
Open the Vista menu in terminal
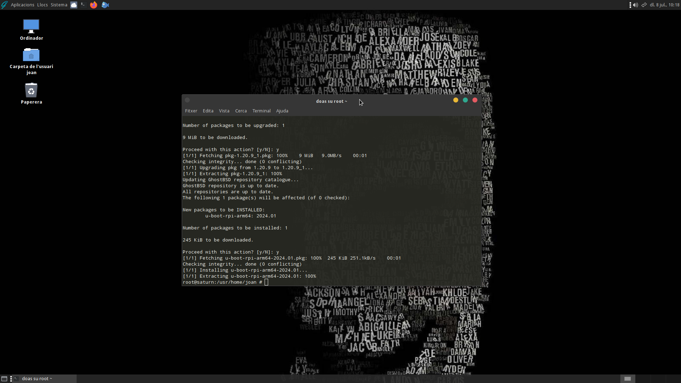coord(224,111)
